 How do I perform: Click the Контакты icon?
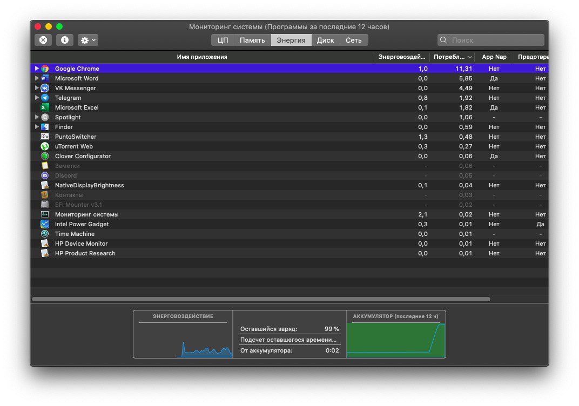45,195
